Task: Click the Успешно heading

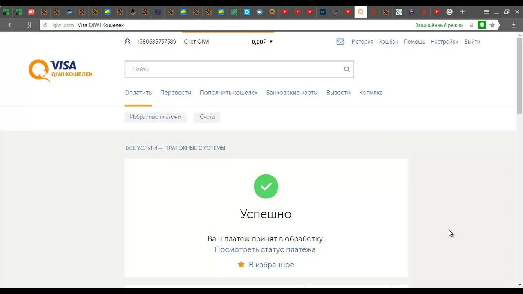Action: click(266, 214)
